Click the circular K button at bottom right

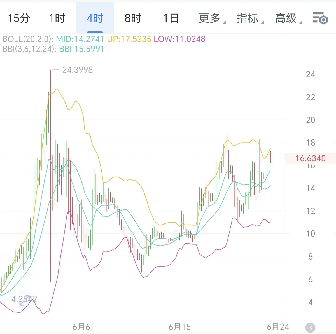pyautogui.click(x=310, y=327)
